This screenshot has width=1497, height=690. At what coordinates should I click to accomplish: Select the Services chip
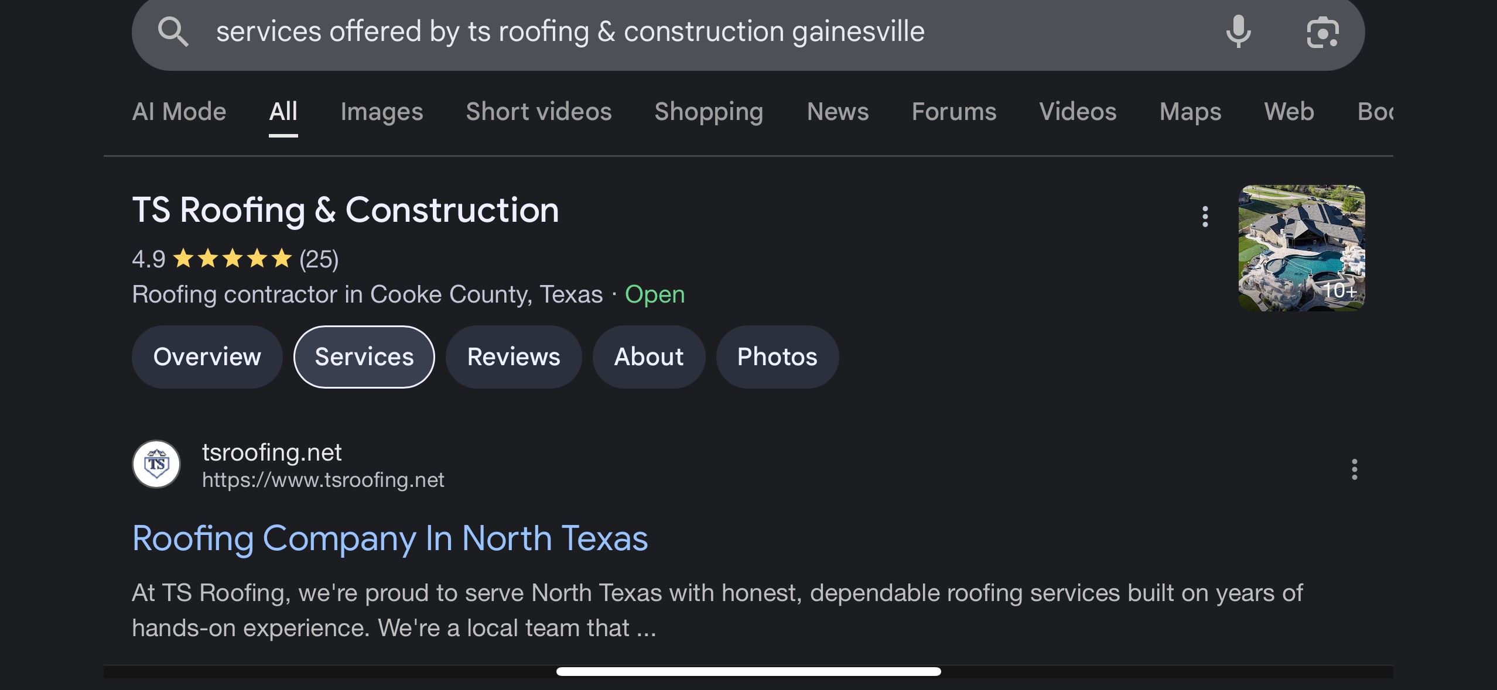click(364, 357)
